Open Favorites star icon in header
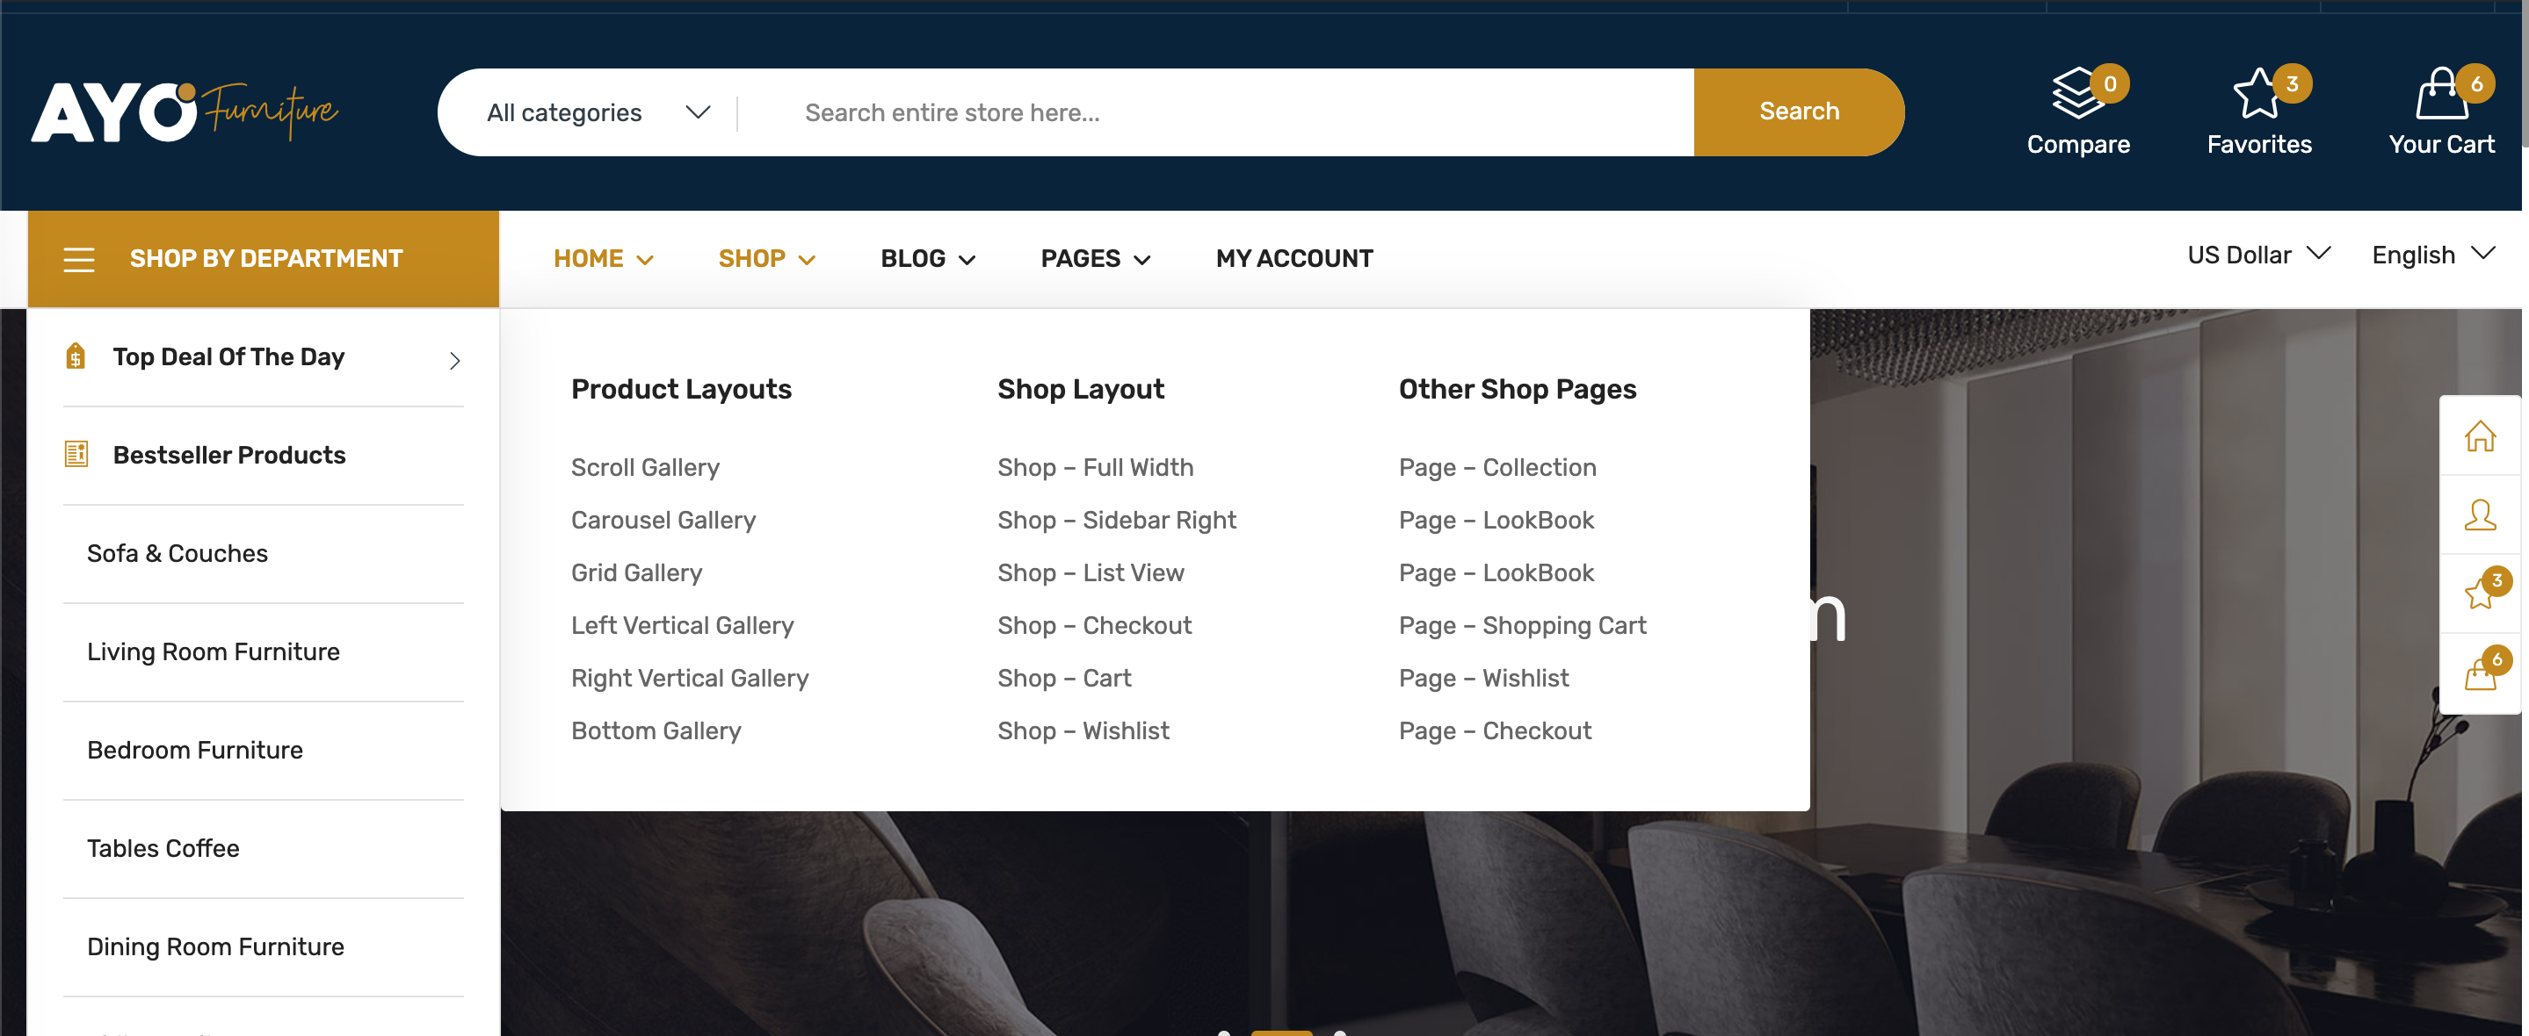The width and height of the screenshot is (2529, 1036). click(2257, 93)
